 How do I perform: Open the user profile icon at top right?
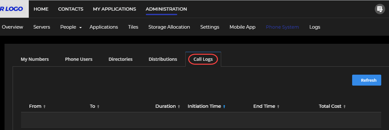pyautogui.click(x=379, y=9)
